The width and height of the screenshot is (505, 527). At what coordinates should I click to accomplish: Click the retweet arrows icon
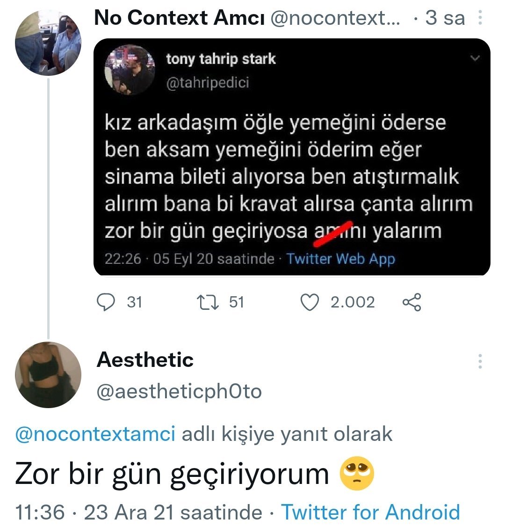208,302
